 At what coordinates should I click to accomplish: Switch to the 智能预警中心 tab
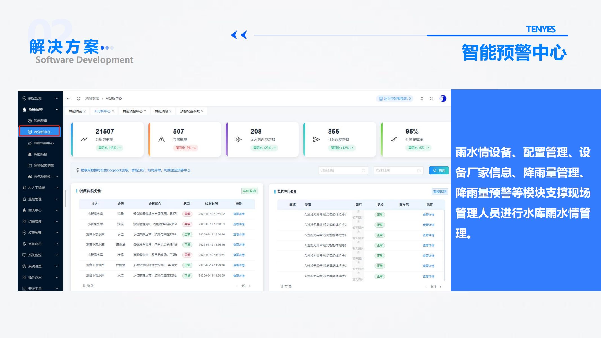click(132, 111)
